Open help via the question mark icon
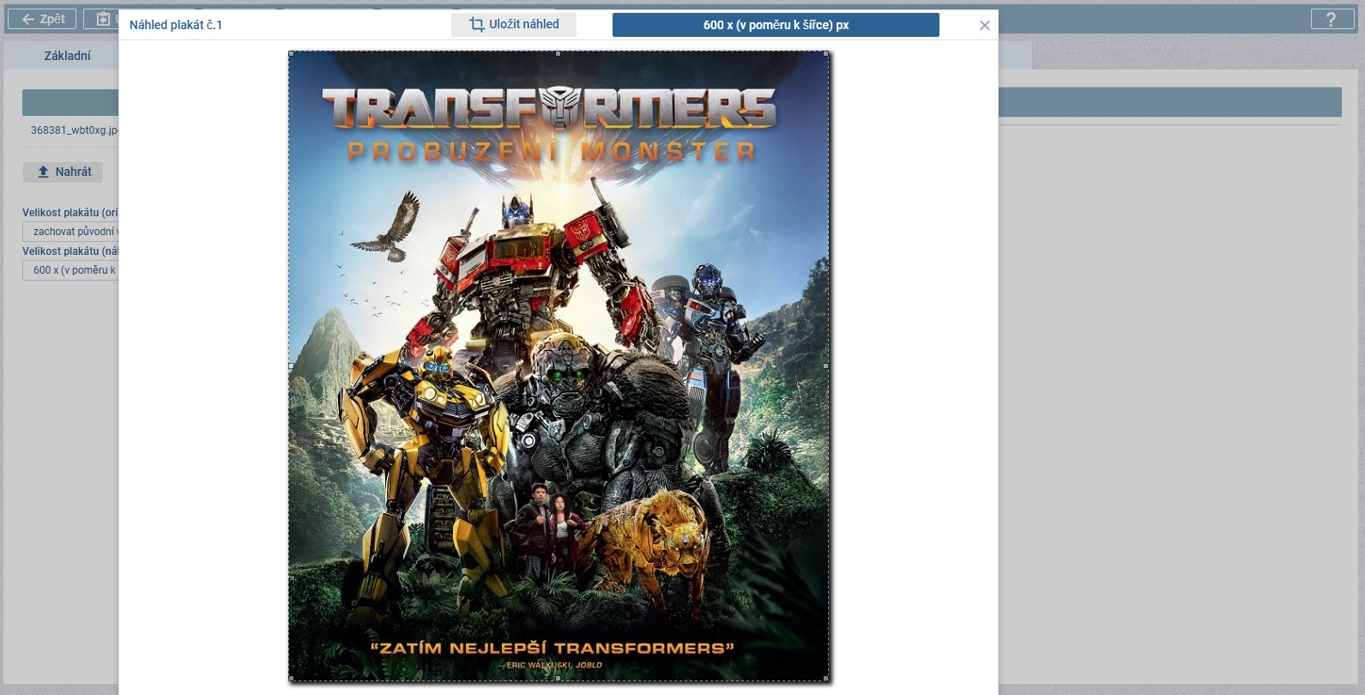Image resolution: width=1365 pixels, height=695 pixels. point(1331,19)
